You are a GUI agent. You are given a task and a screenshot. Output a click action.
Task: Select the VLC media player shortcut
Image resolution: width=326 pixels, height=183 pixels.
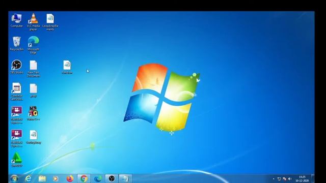point(33,22)
